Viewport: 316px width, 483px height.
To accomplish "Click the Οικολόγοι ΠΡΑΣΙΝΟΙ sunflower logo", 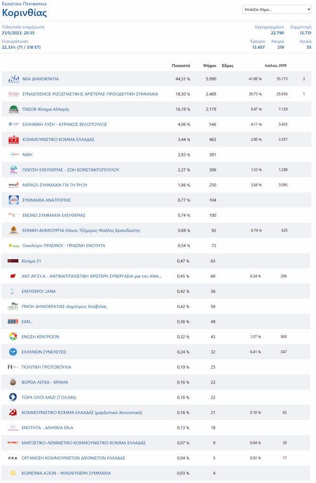I will (14, 246).
